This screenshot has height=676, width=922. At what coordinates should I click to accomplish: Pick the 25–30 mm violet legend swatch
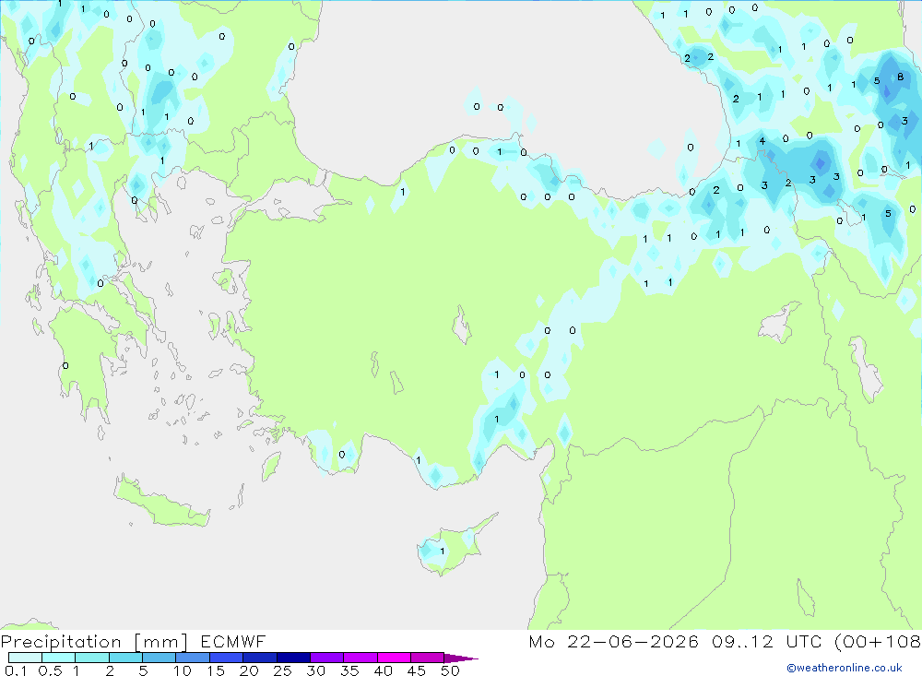click(x=293, y=658)
